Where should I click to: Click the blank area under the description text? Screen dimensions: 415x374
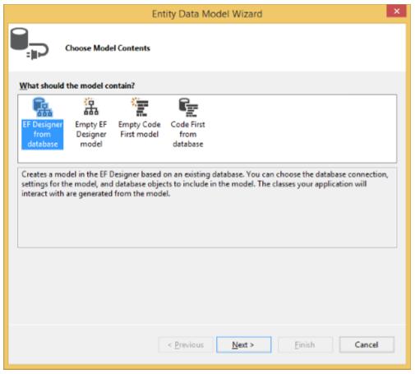[x=207, y=222]
